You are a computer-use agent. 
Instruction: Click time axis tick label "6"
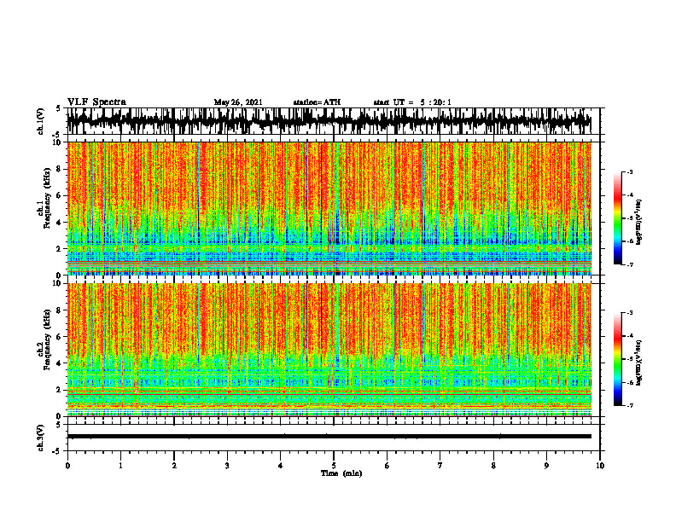(x=388, y=466)
